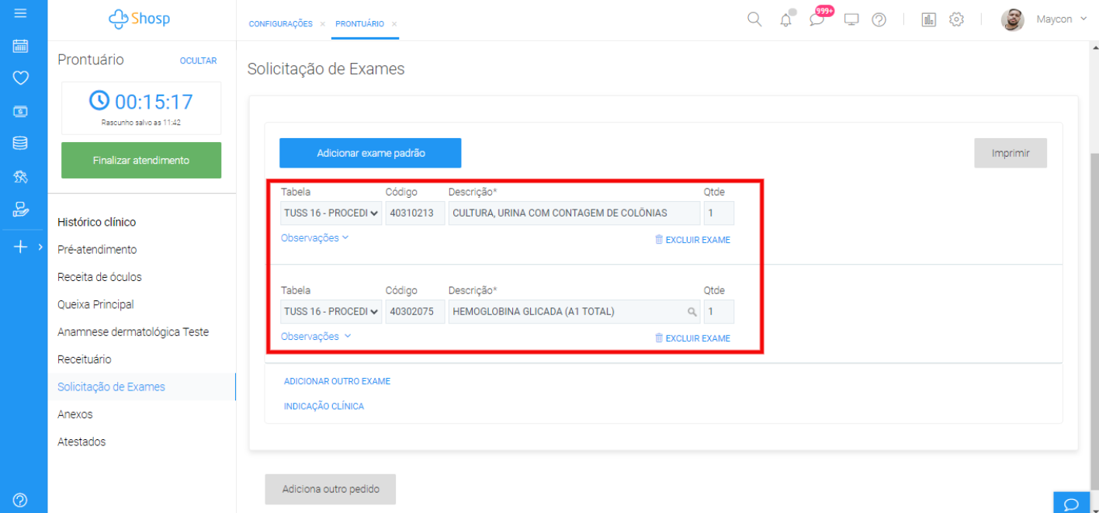Image resolution: width=1099 pixels, height=513 pixels.
Task: Open the help question mark in header
Action: click(879, 20)
